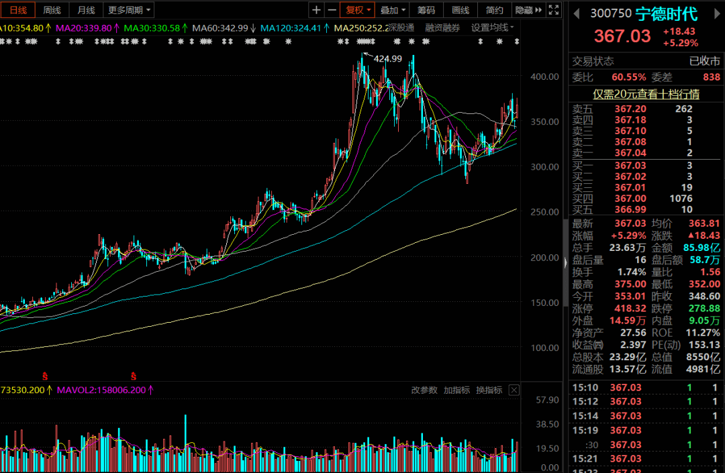Toggle the 筹码 chip distribution view
The width and height of the screenshot is (725, 473).
pyautogui.click(x=426, y=10)
